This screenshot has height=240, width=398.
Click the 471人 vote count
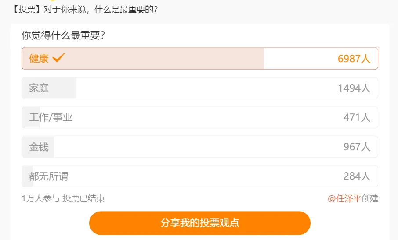357,117
